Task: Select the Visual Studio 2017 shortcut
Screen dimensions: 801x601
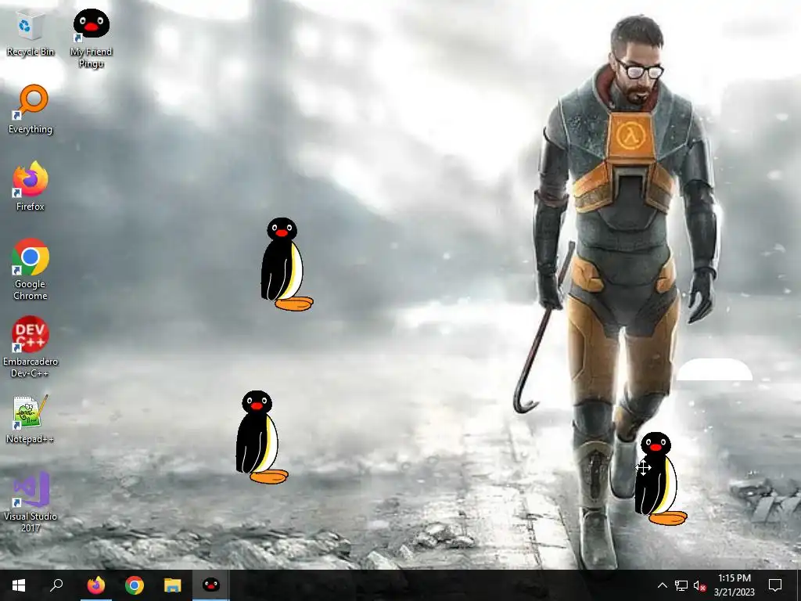Action: click(31, 502)
